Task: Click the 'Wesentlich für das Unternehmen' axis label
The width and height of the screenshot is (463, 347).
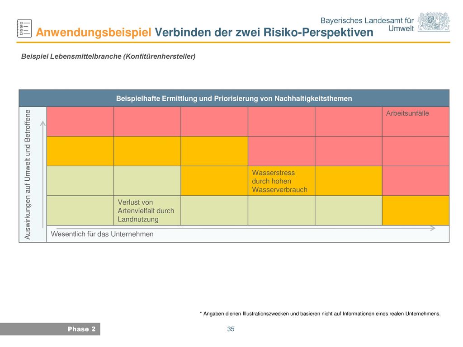Action: (102, 234)
